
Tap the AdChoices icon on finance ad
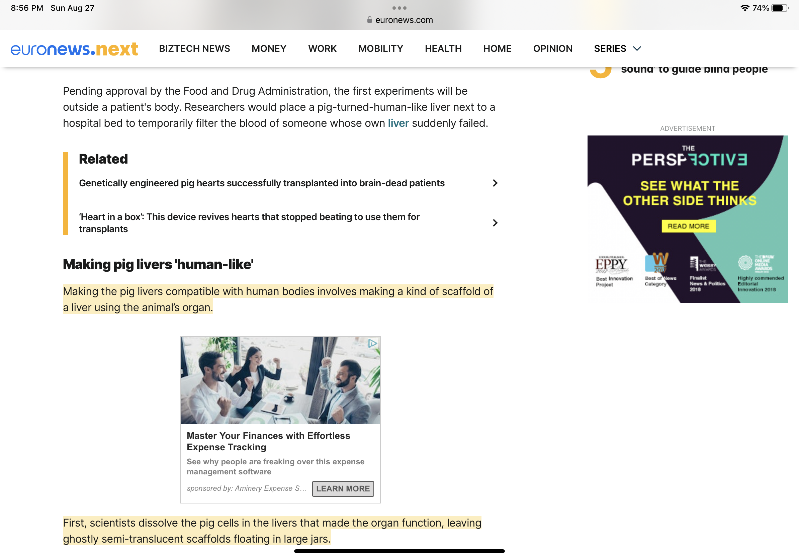(372, 344)
